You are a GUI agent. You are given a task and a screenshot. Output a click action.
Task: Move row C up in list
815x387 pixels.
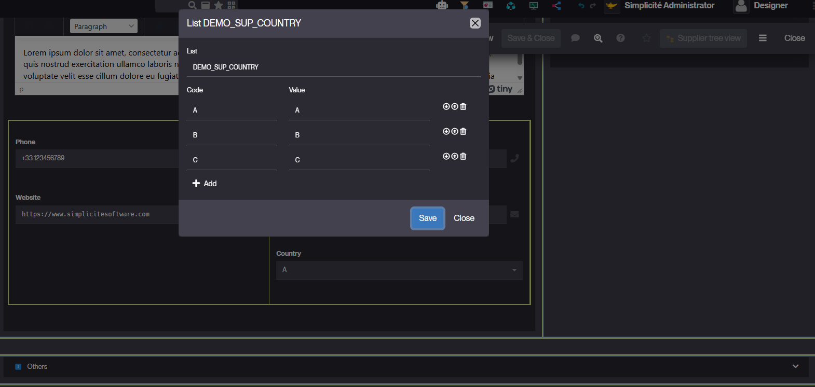click(x=455, y=156)
